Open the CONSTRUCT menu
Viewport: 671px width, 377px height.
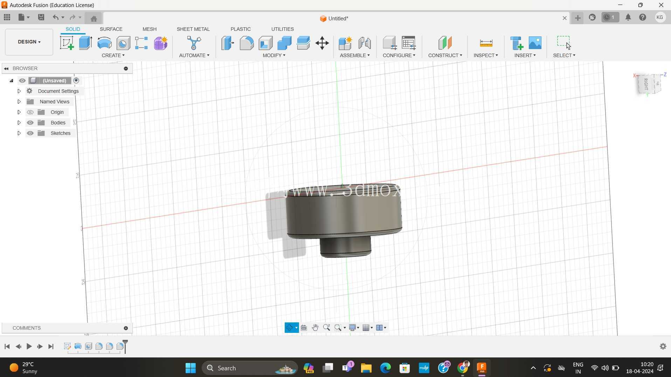[445, 55]
